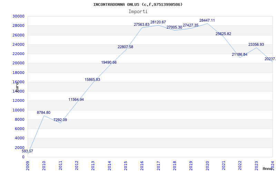Click the 7292.09 data value
Viewport: 276px width, 172px height.
(60, 120)
